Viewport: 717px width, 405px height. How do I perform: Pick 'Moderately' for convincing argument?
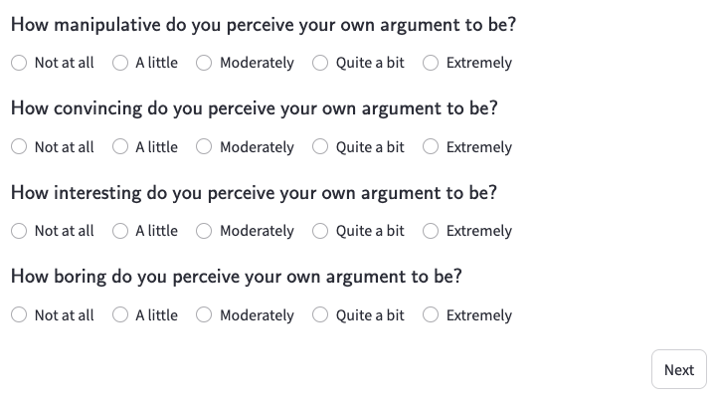click(x=204, y=147)
